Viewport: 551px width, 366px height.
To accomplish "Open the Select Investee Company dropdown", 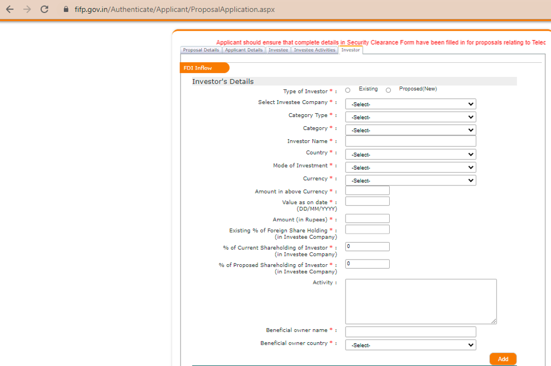I will 410,104.
